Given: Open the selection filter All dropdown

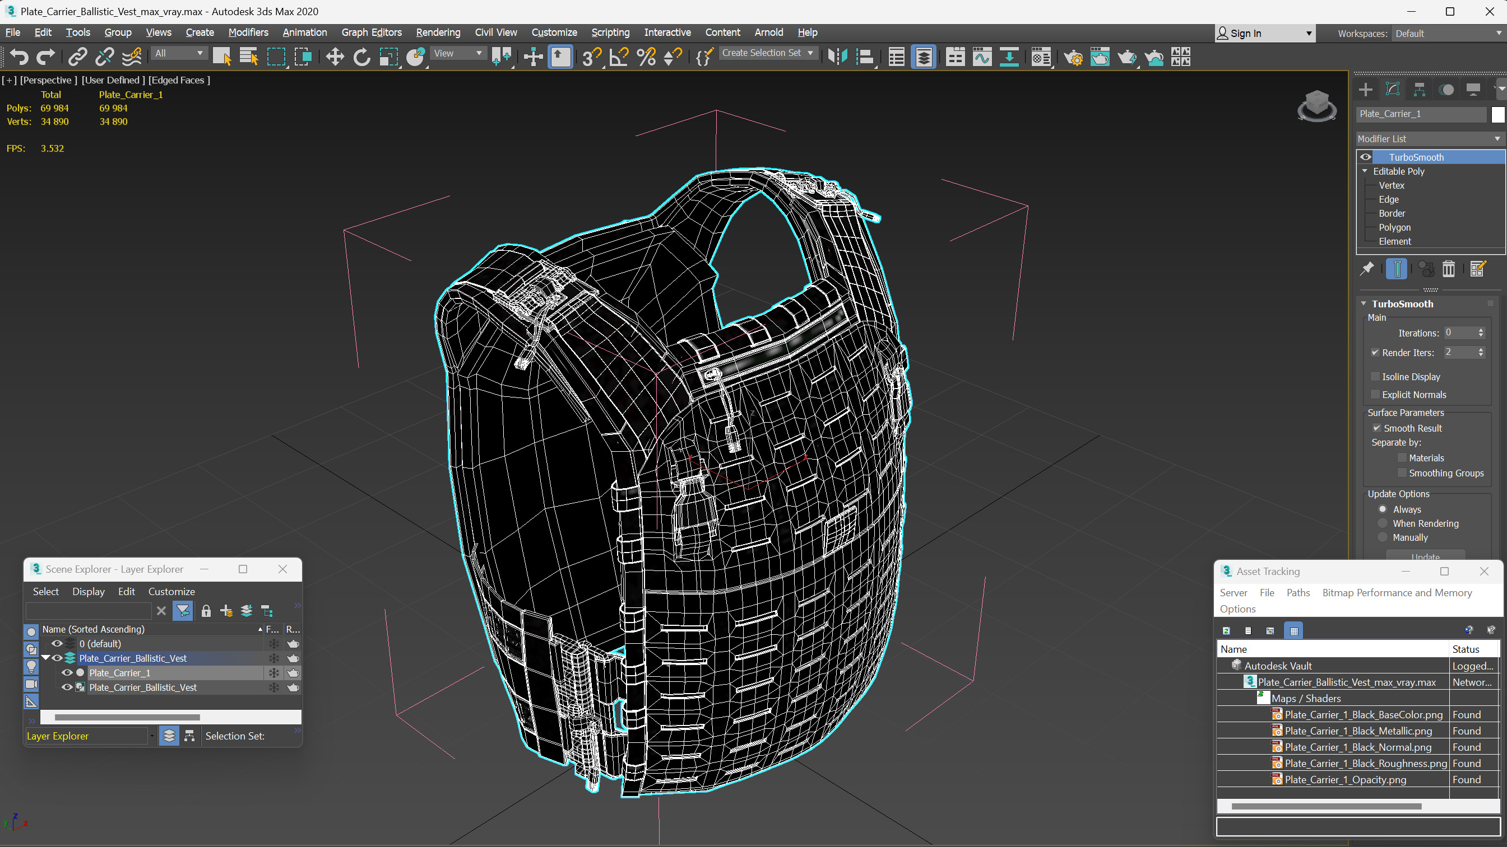Looking at the screenshot, I should coord(178,53).
